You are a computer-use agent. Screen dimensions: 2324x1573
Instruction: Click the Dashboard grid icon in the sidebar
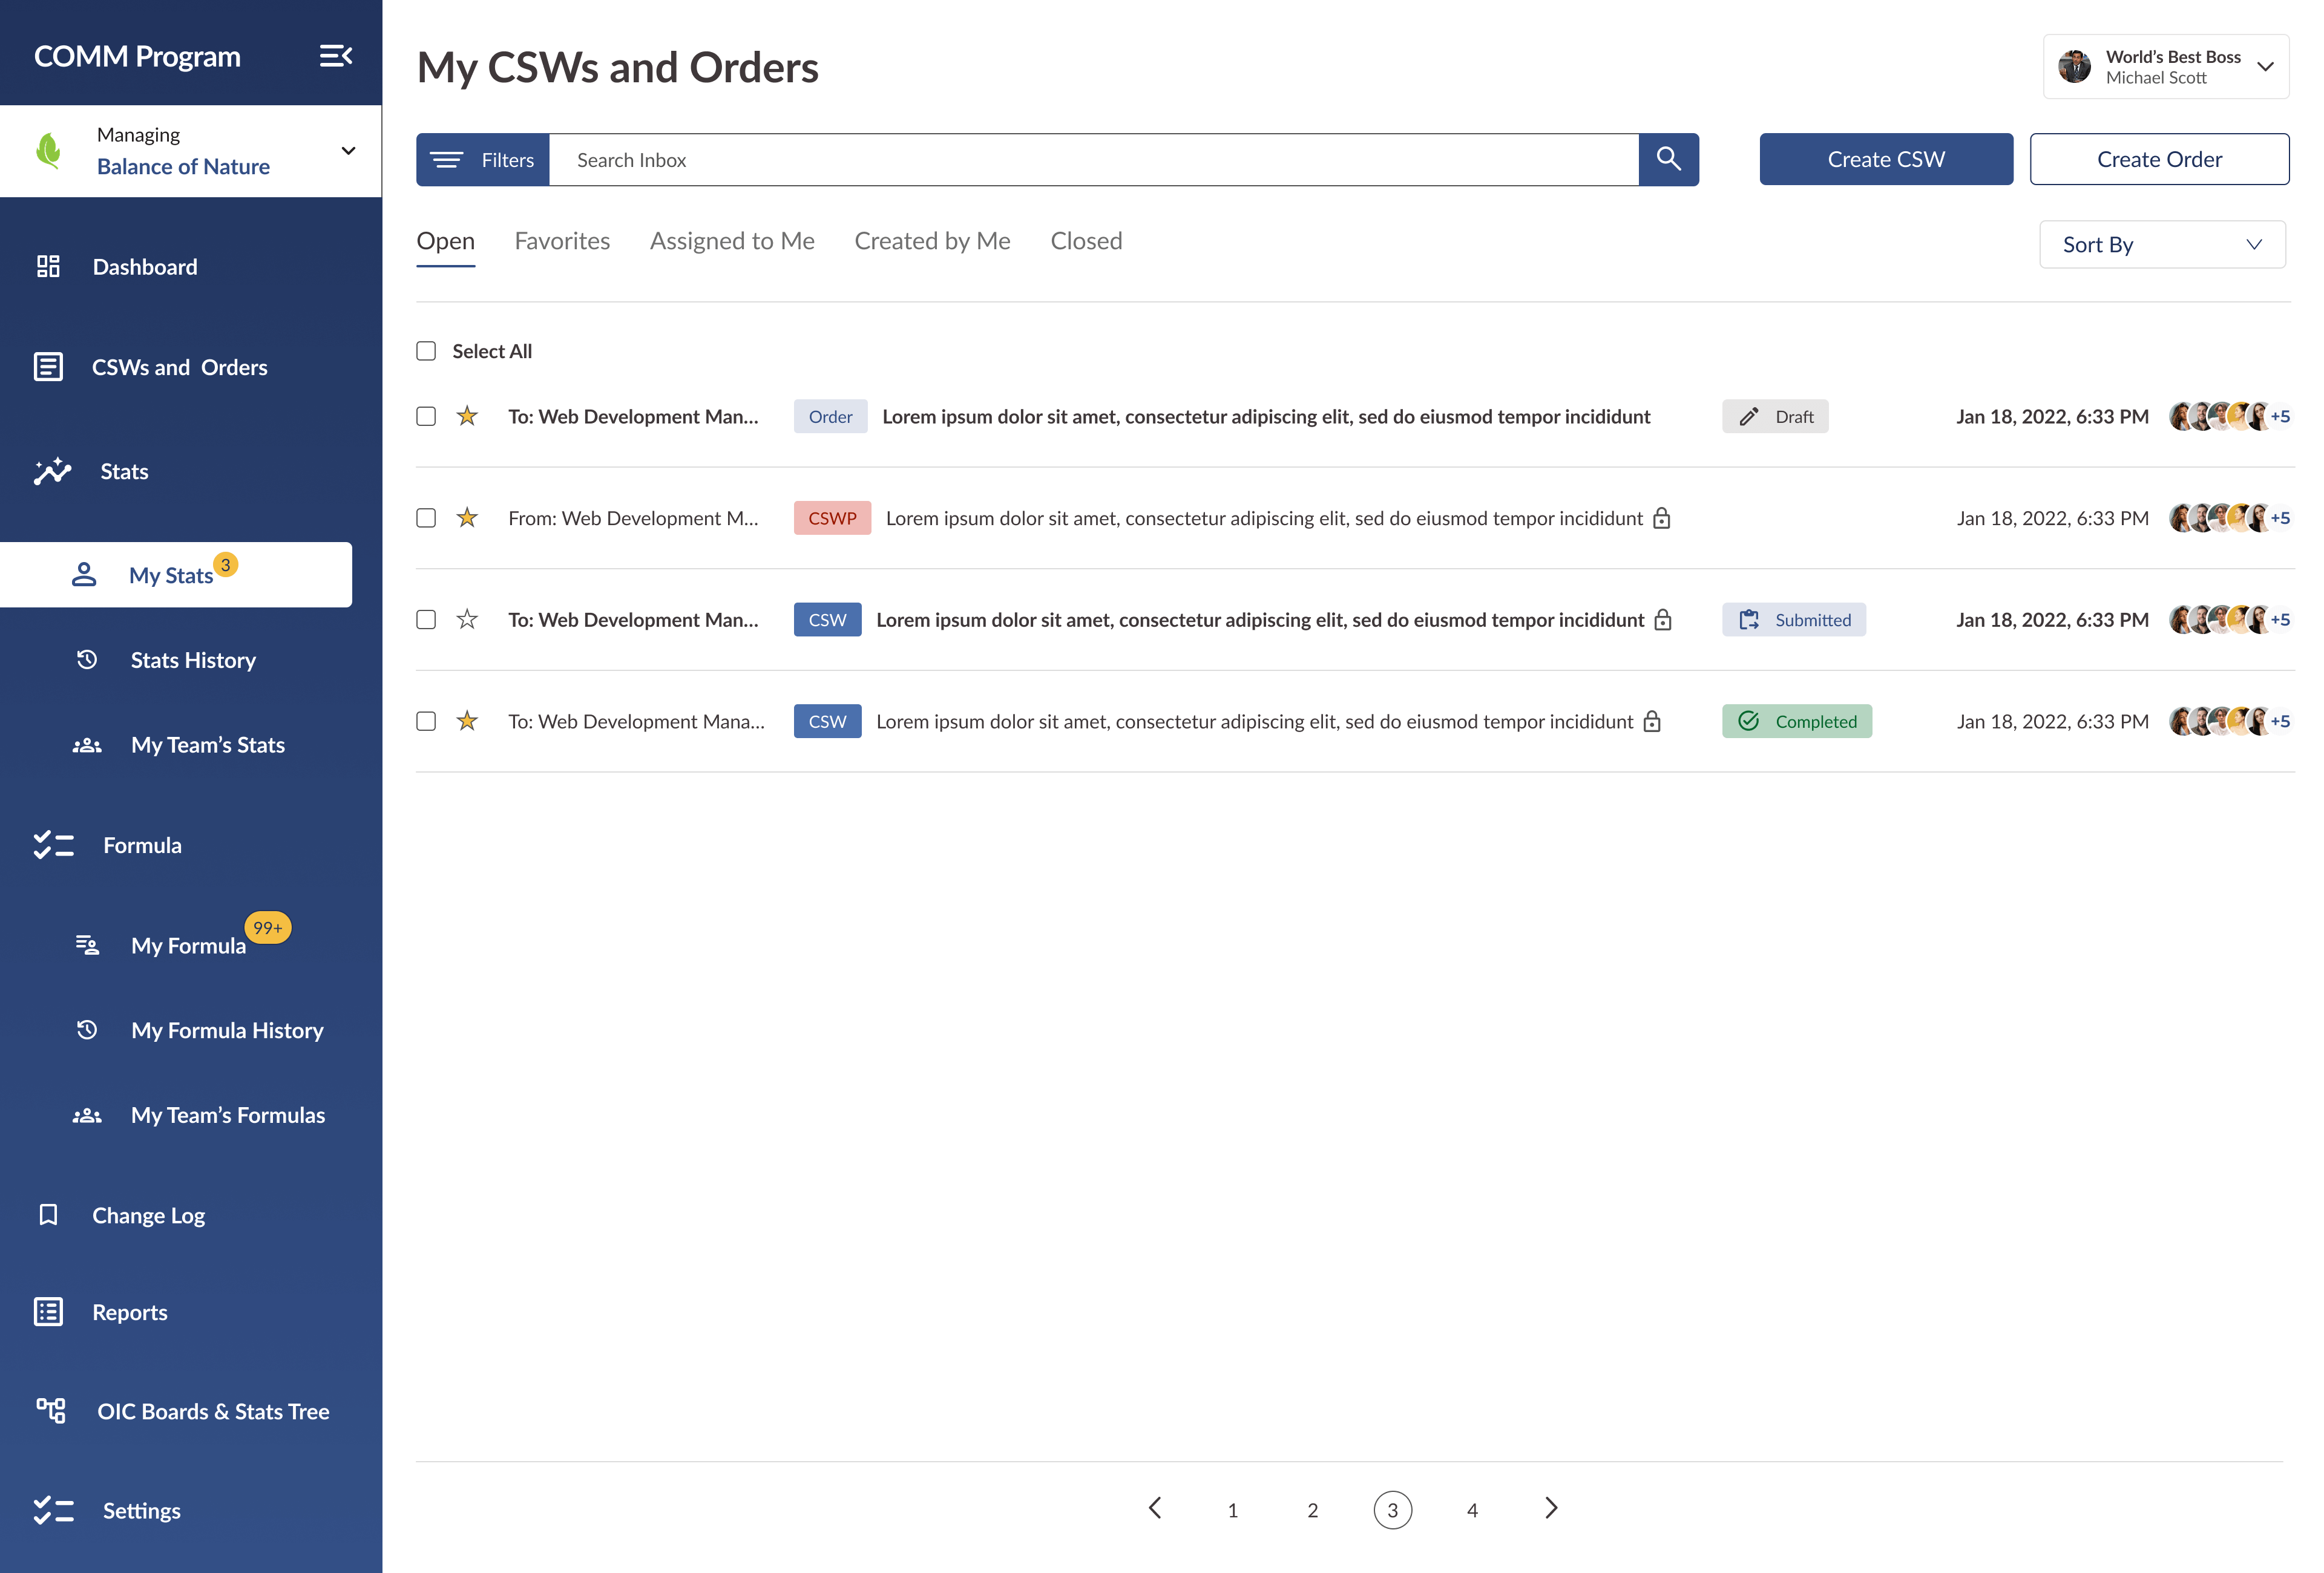point(48,266)
